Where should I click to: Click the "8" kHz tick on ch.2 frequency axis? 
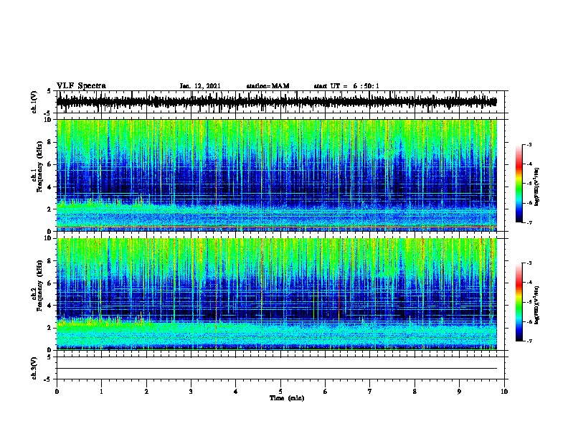[49, 261]
